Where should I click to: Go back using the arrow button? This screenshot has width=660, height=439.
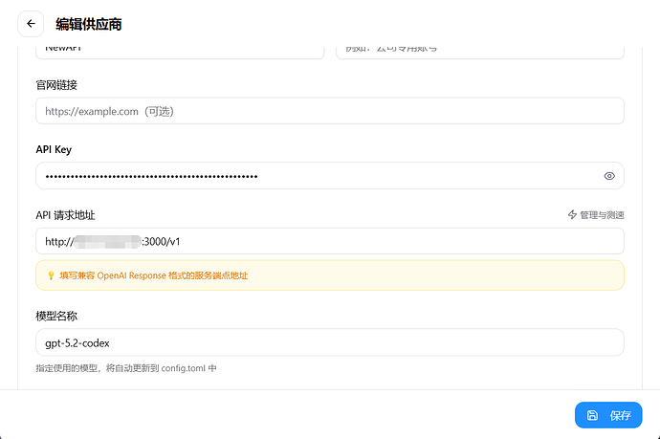pyautogui.click(x=31, y=24)
